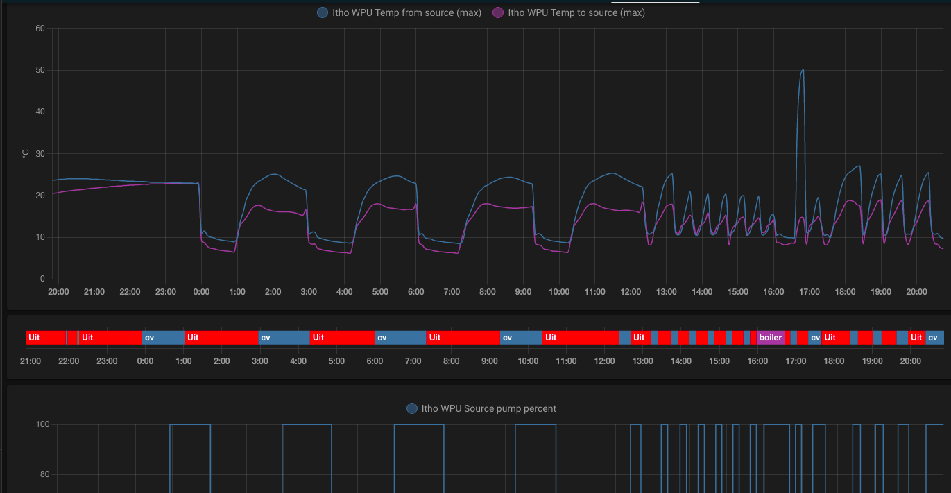The width and height of the screenshot is (951, 493).
Task: Click the '100' label on pump percent y-axis
Action: point(42,424)
